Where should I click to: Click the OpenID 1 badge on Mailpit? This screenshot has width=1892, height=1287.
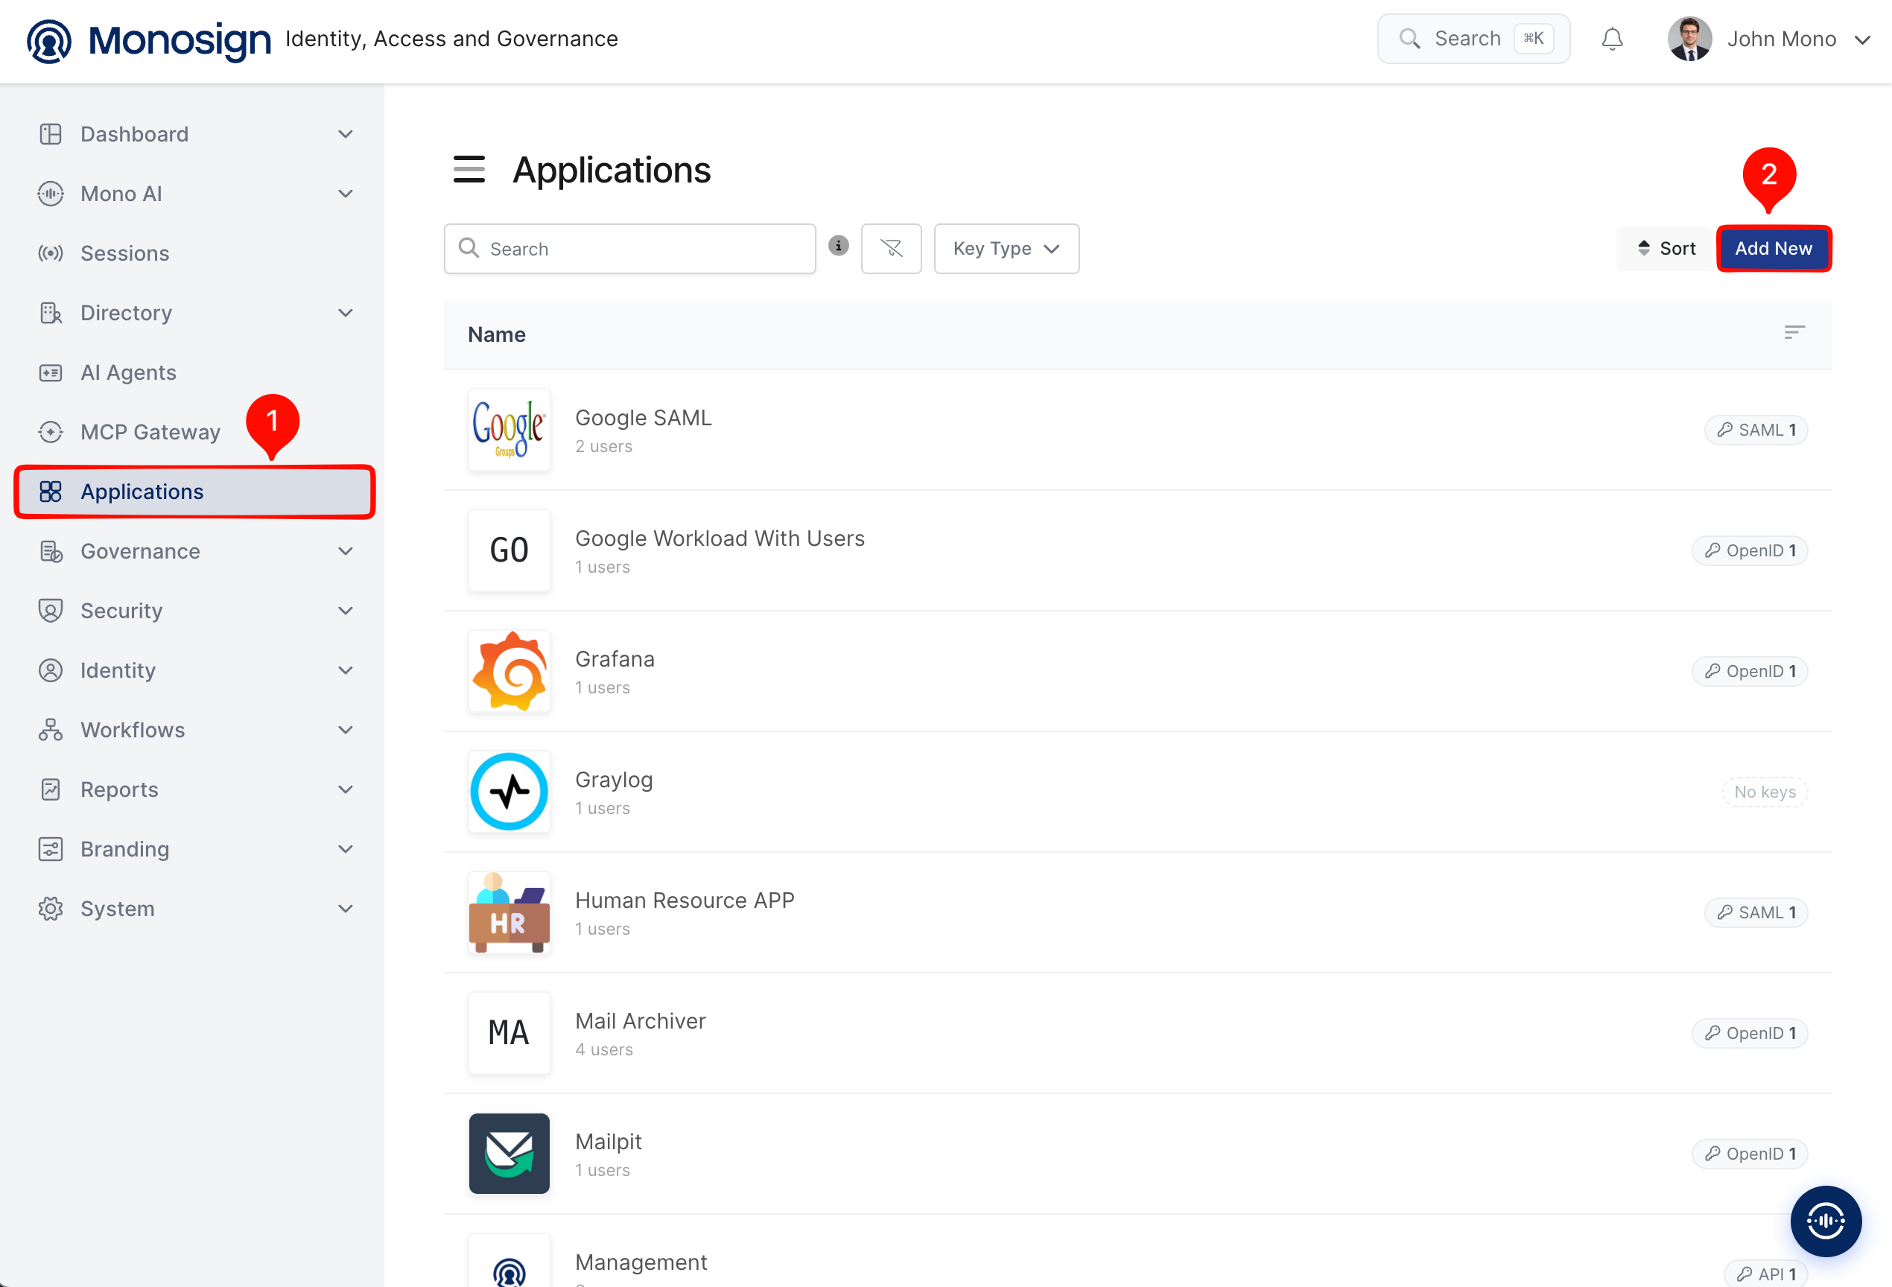(x=1750, y=1154)
